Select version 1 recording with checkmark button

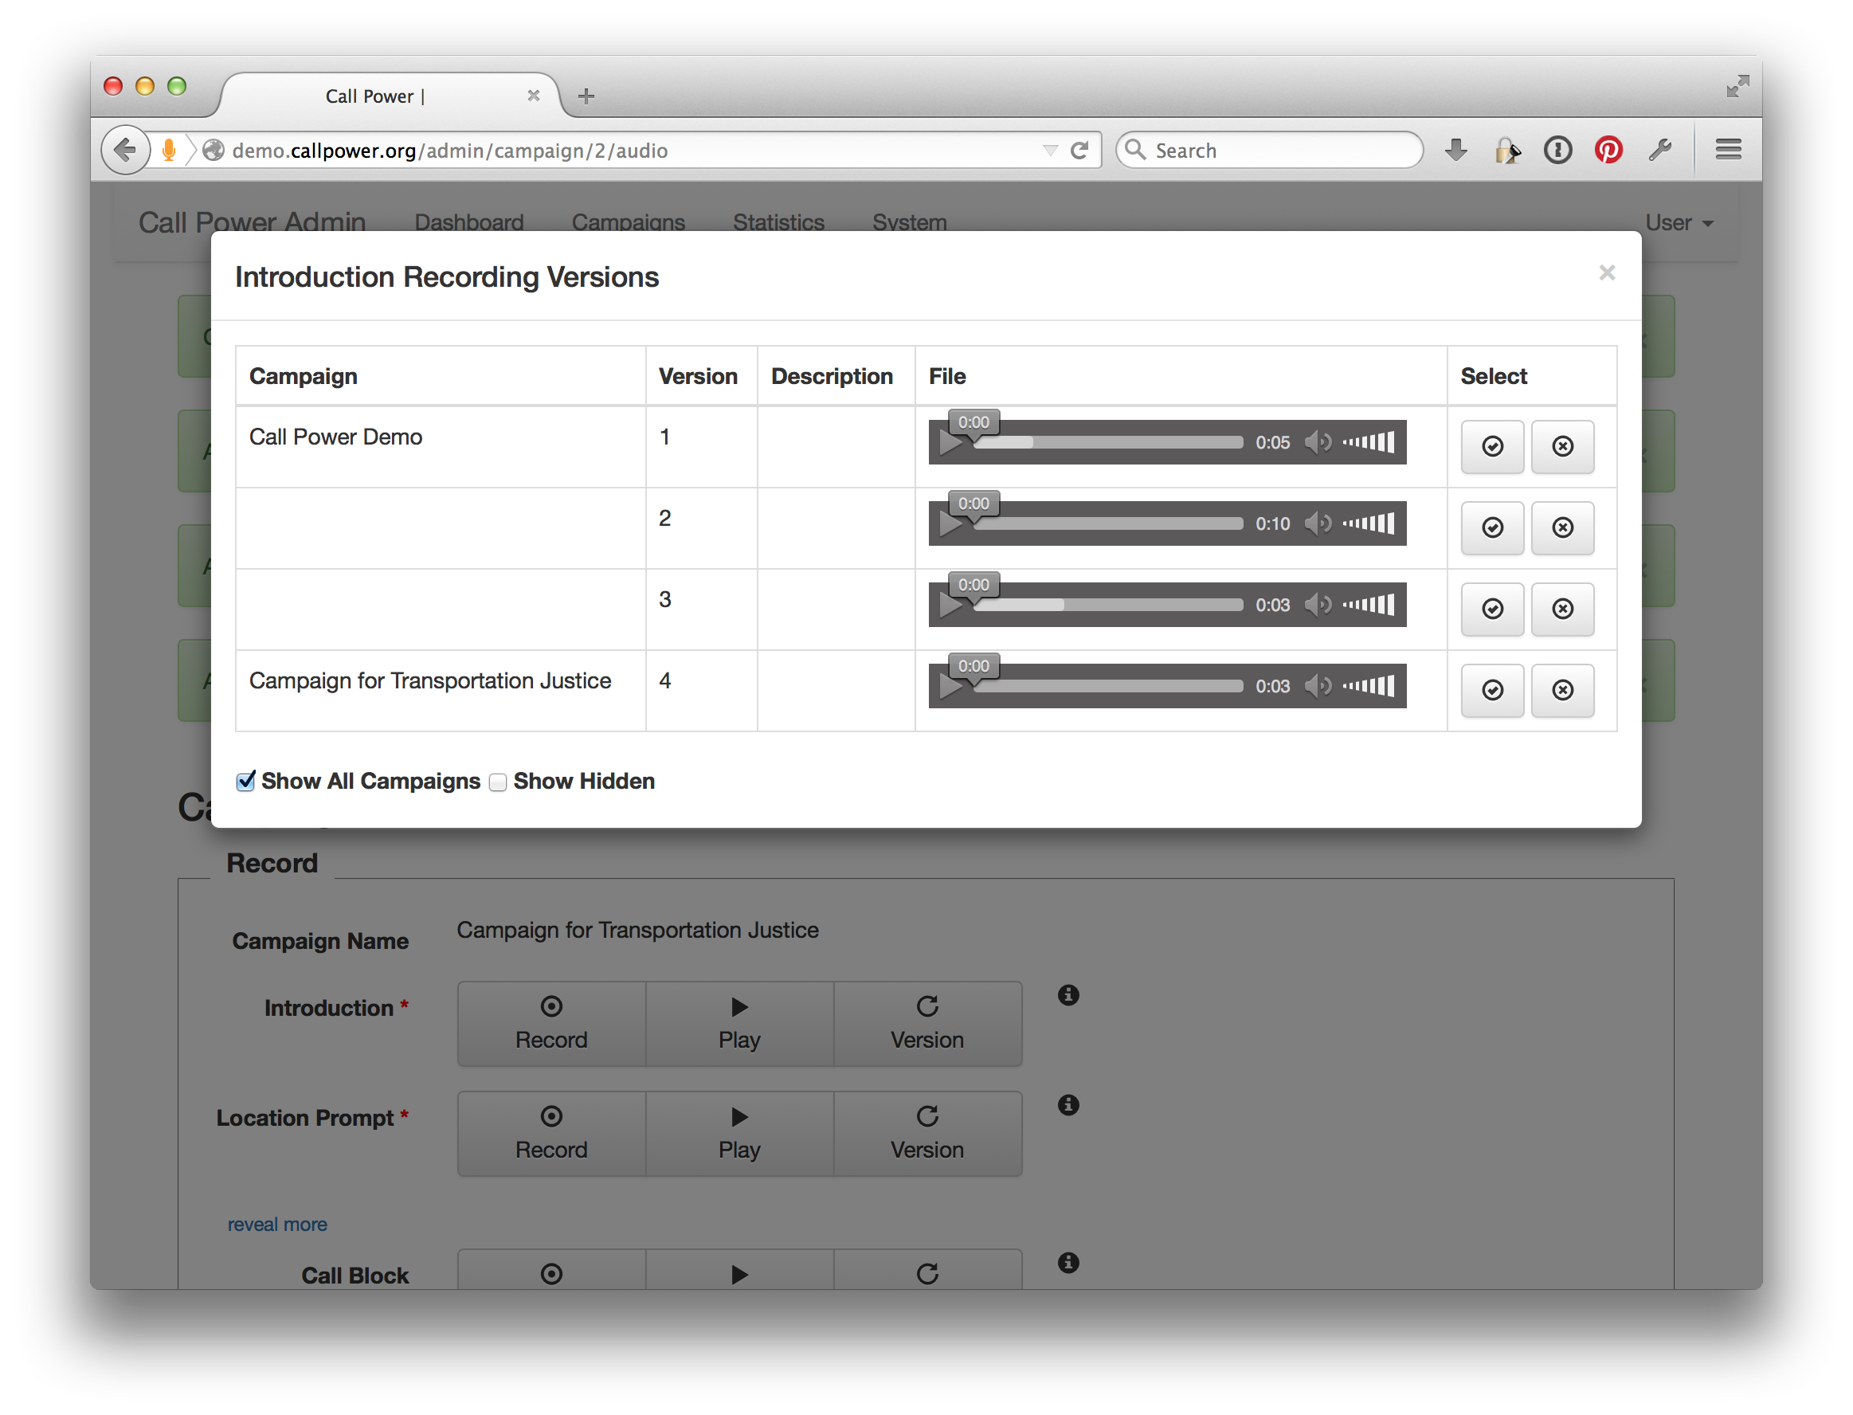(x=1491, y=446)
